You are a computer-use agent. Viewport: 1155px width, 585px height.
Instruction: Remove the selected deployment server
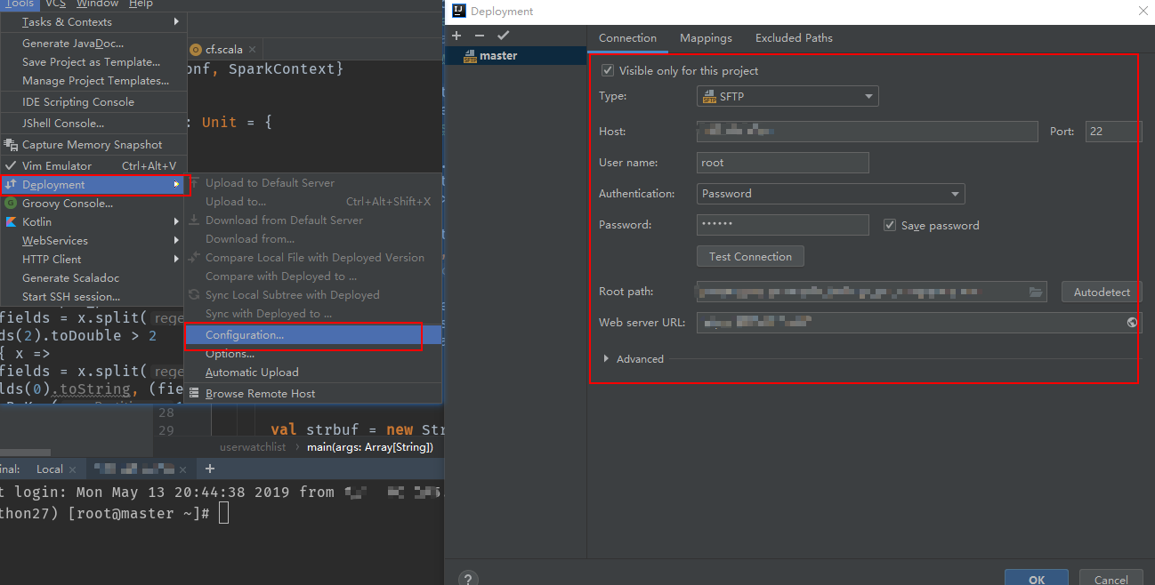coord(478,36)
